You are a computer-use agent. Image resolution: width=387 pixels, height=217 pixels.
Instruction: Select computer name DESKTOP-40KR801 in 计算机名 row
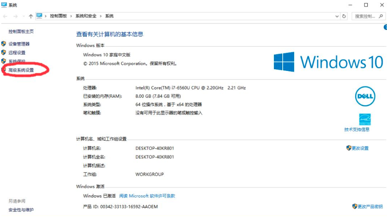[155, 148]
